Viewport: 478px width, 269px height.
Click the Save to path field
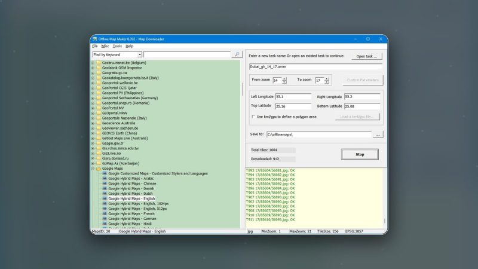(x=319, y=134)
